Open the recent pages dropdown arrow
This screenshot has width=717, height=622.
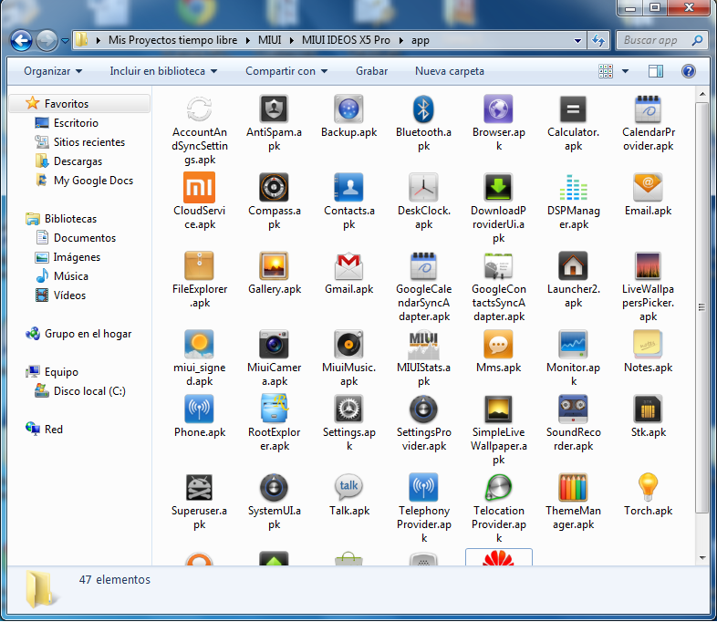66,40
